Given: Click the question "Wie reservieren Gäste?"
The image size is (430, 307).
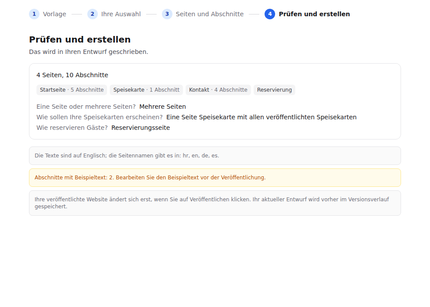Looking at the screenshot, I should [72, 128].
